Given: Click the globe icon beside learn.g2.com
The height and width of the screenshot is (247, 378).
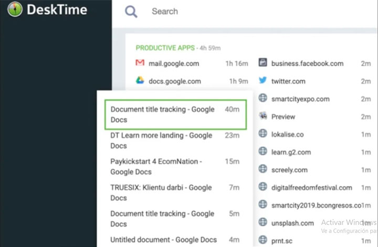Looking at the screenshot, I should coord(263,151).
